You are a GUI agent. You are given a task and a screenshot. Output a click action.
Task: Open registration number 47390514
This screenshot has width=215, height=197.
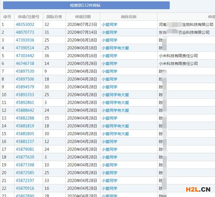[25, 48]
